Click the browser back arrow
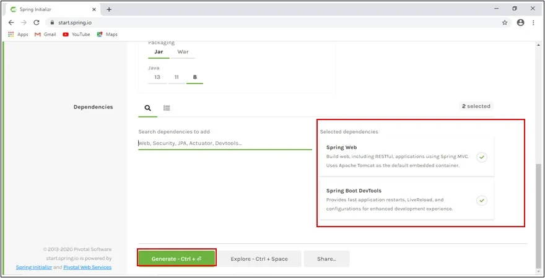 (x=11, y=22)
